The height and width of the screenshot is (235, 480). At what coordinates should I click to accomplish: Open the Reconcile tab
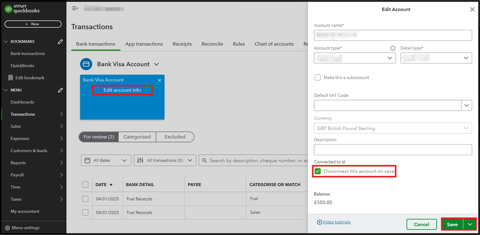[212, 44]
